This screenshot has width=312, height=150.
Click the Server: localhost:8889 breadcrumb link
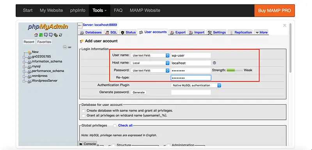[x=100, y=25]
